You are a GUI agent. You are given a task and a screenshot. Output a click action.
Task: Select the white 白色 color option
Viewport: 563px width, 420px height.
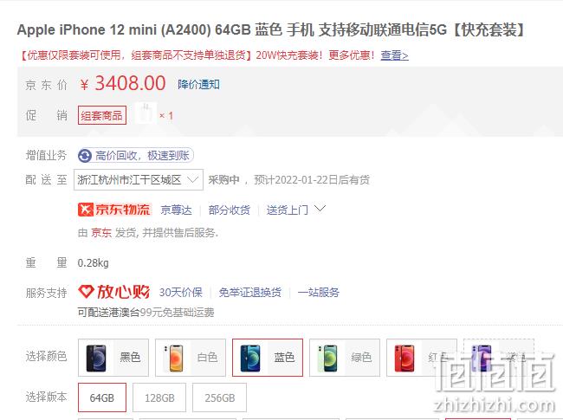pos(191,358)
